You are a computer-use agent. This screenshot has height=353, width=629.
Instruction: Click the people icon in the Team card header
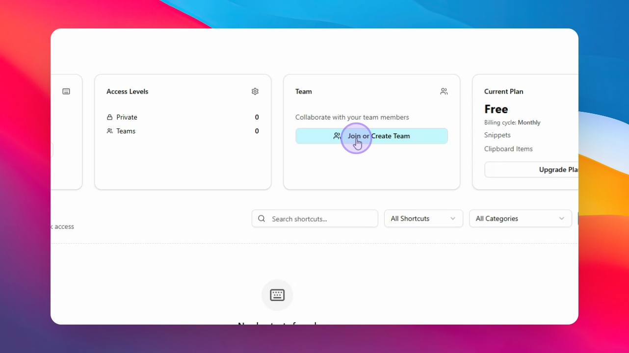444,92
